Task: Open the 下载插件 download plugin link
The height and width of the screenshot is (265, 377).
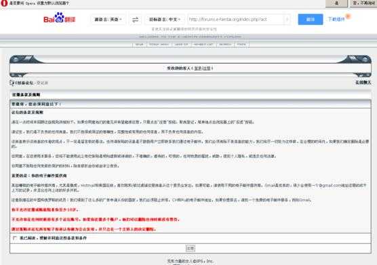Action: 336,19
